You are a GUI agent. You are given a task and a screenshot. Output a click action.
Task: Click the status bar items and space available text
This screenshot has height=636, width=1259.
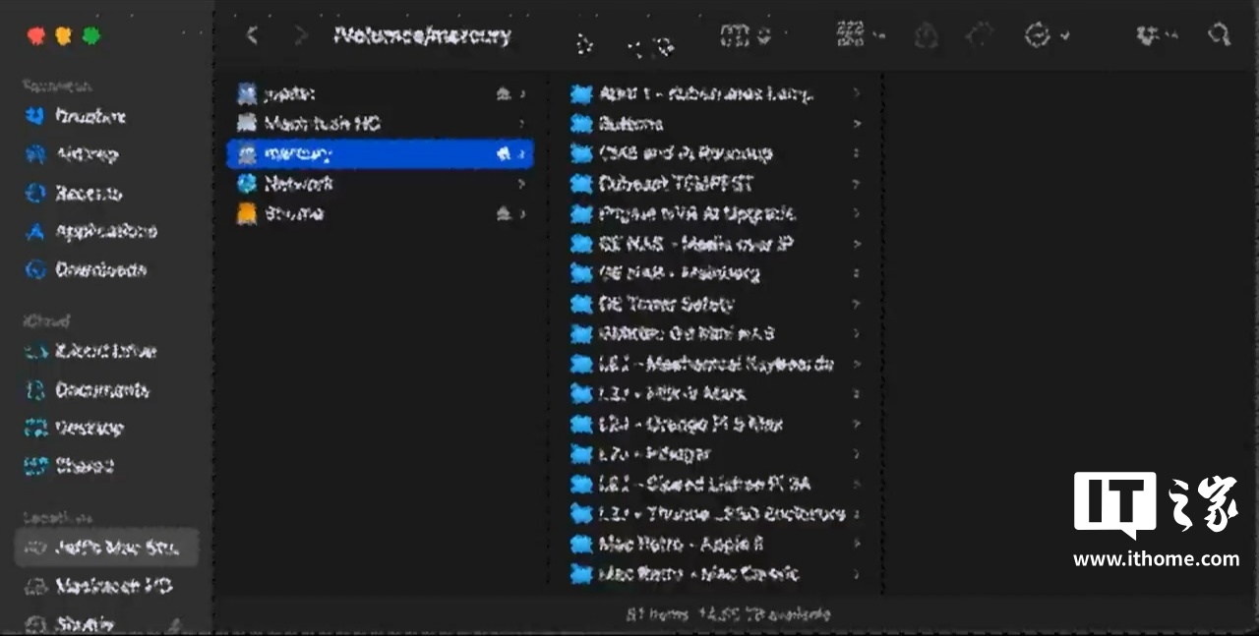click(x=728, y=614)
